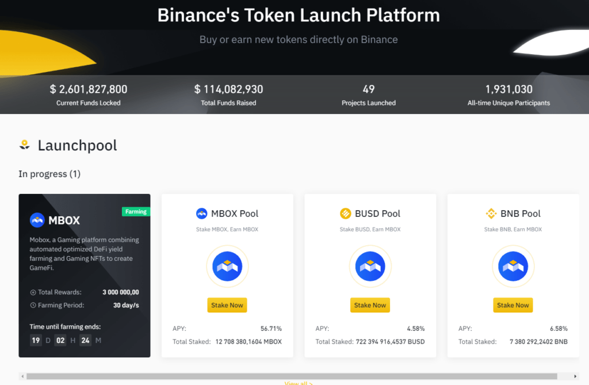The image size is (589, 385).
Task: Click the Launchpool flower icon
Action: [24, 145]
